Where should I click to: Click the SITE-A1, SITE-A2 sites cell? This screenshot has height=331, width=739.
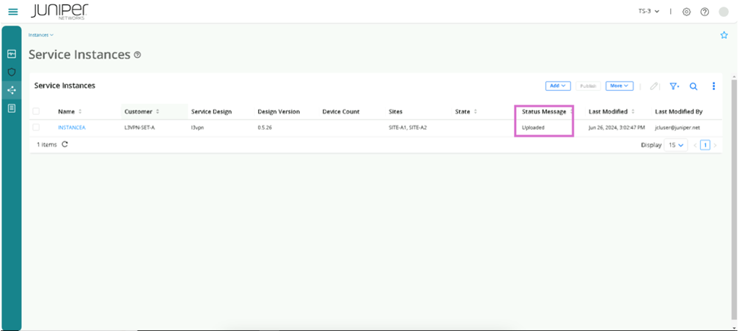point(408,127)
